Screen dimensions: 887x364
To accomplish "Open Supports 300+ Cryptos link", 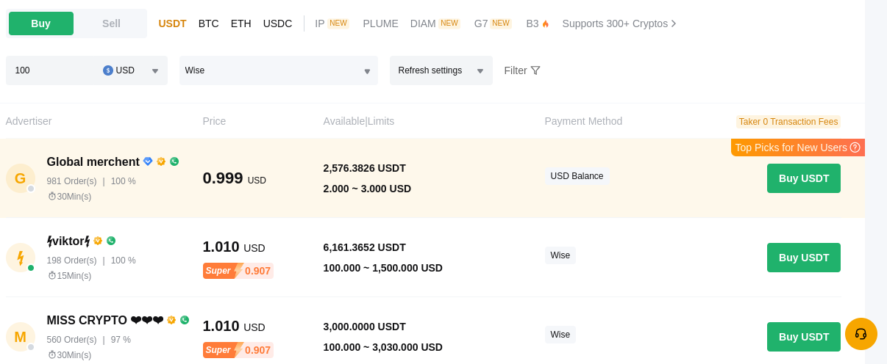I will click(619, 23).
